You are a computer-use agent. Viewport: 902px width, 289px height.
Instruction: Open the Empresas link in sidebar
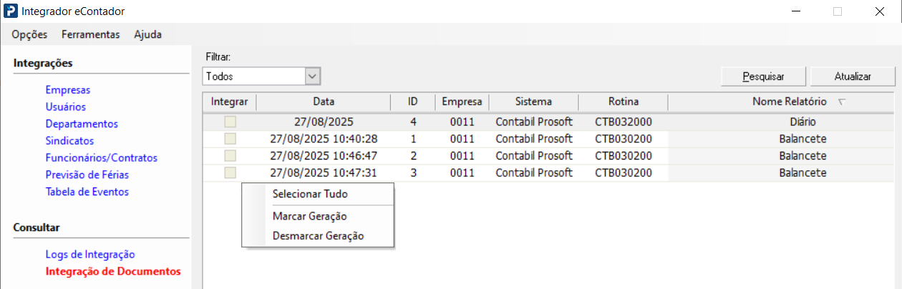tap(67, 90)
